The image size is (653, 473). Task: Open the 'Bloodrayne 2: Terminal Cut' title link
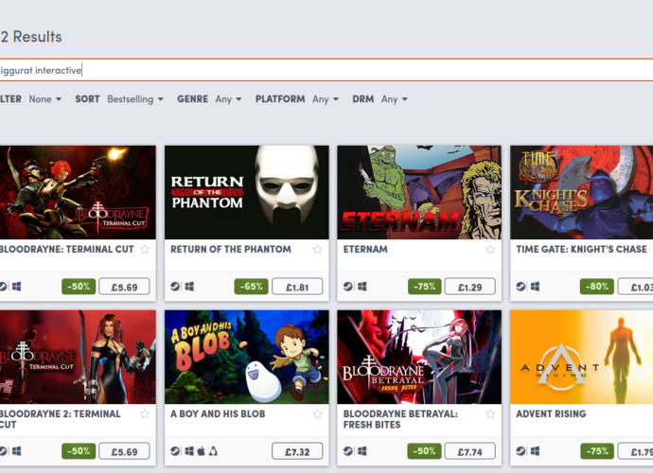tap(61, 419)
